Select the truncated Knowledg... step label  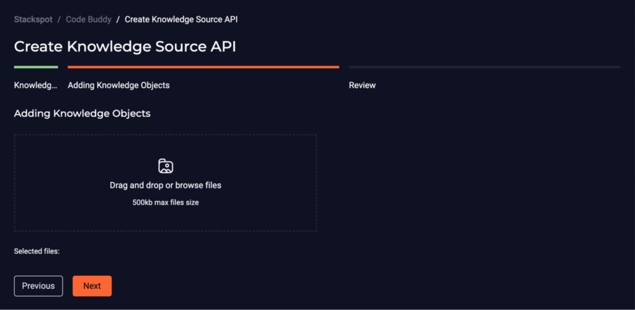pos(36,86)
